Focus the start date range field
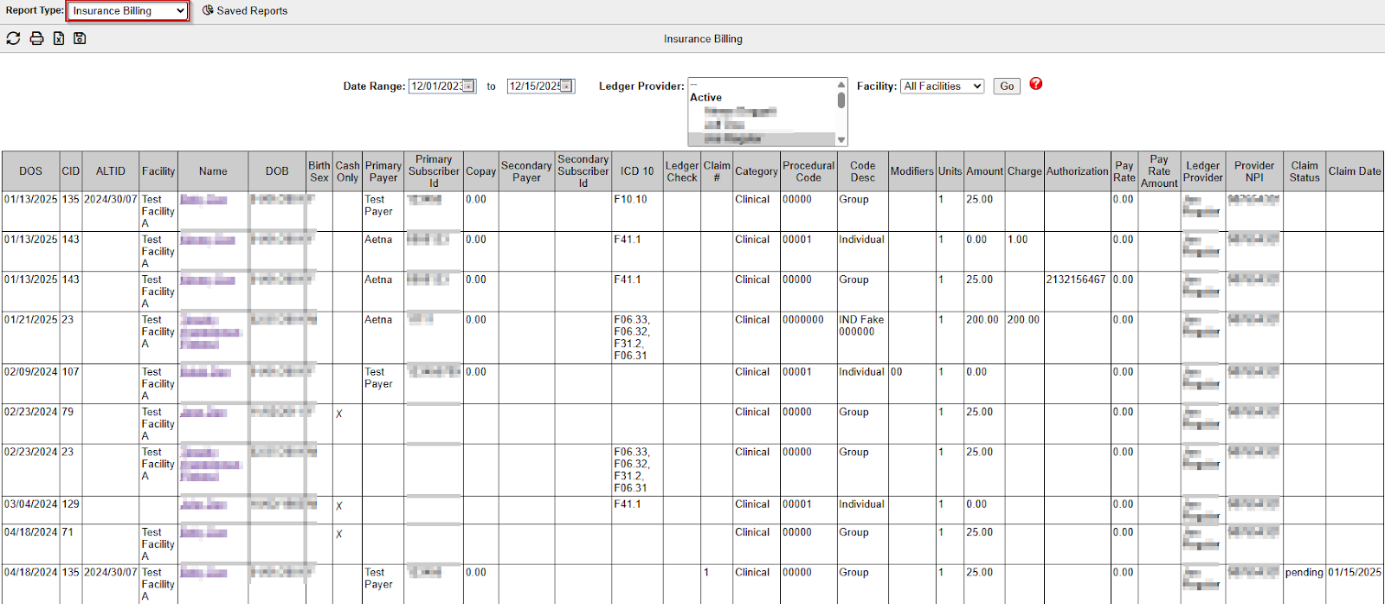The width and height of the screenshot is (1385, 604). (436, 86)
